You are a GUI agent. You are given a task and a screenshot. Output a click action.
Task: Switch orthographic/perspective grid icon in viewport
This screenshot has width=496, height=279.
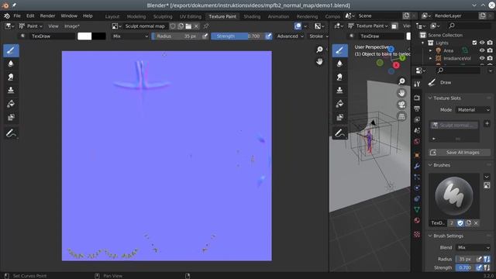point(401,116)
